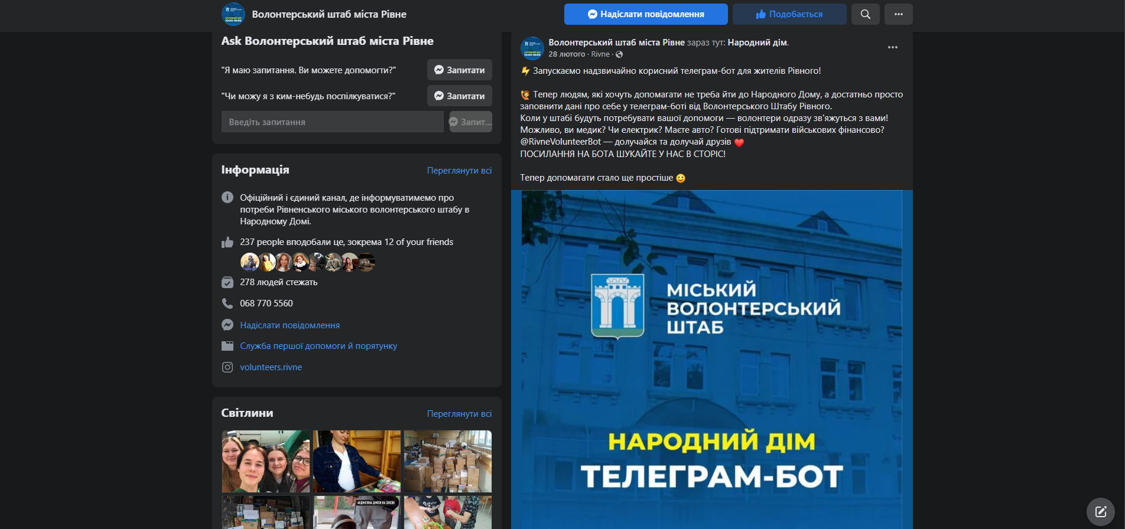Screen dimensions: 1125x529
Task: Click the @RivneVolunteerBot mention in post
Action: click(x=560, y=142)
